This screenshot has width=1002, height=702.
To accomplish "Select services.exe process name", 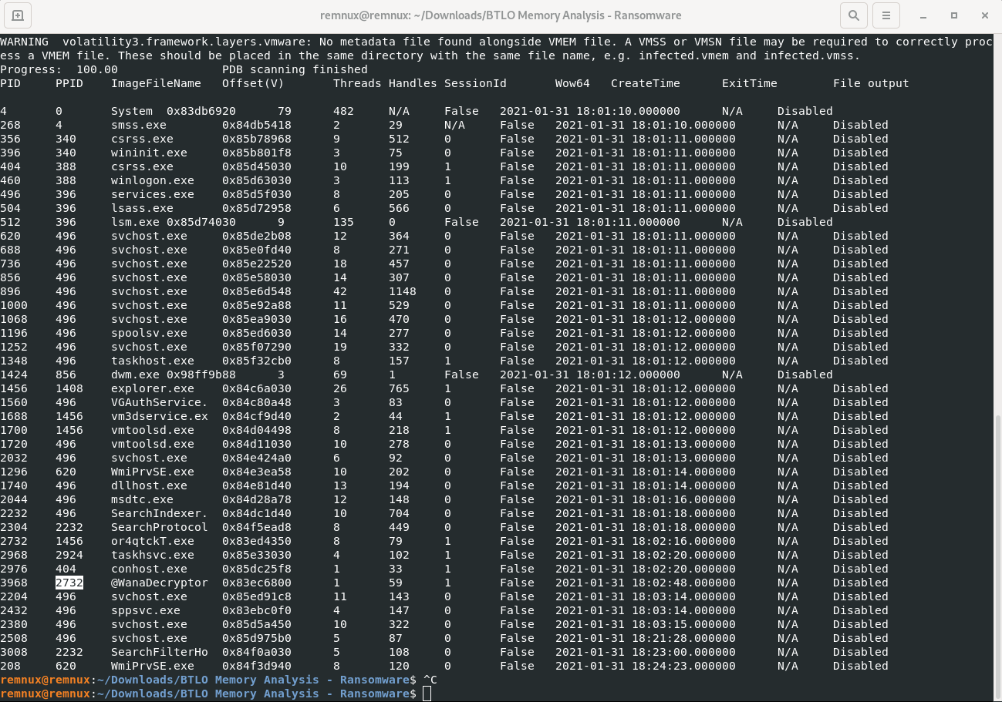I will point(153,194).
